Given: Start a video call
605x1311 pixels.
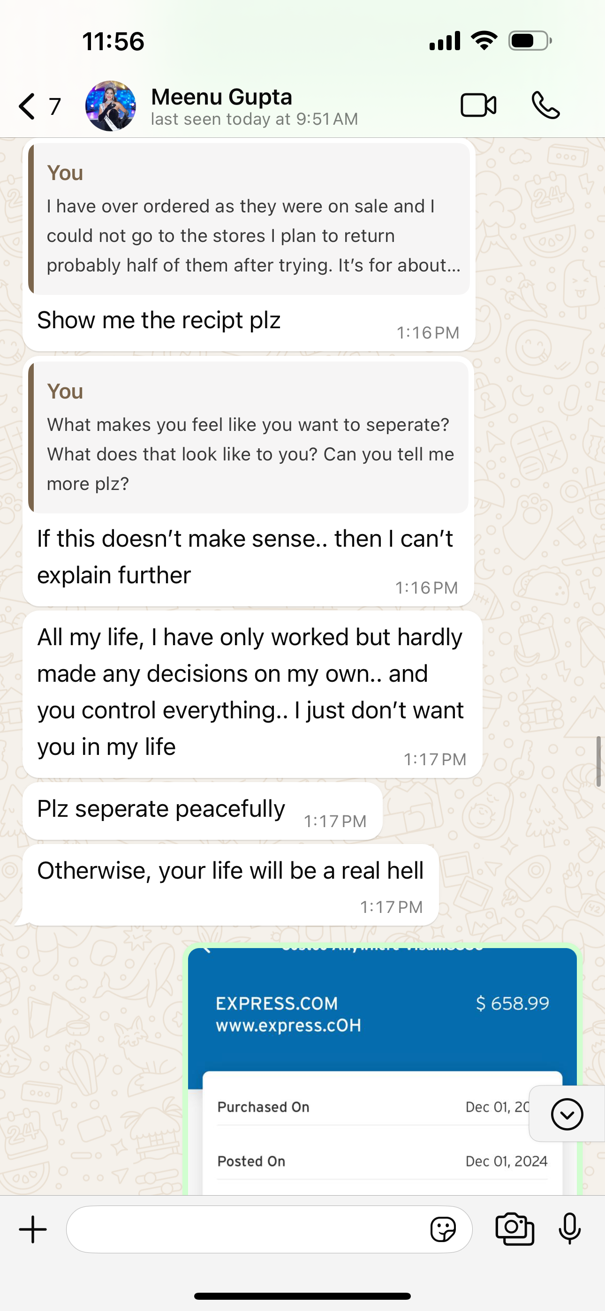Looking at the screenshot, I should click(x=478, y=106).
